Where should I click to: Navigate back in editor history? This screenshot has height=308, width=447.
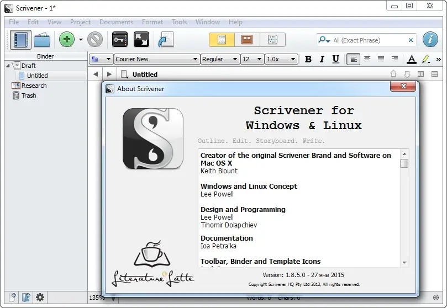[96, 75]
